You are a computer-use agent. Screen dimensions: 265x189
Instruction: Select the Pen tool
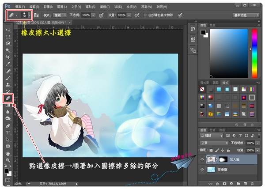click(8, 126)
